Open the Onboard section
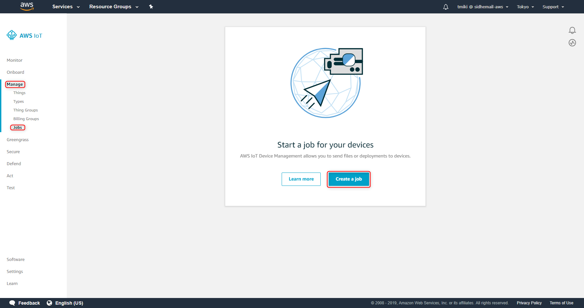Image resolution: width=584 pixels, height=308 pixels. [15, 72]
